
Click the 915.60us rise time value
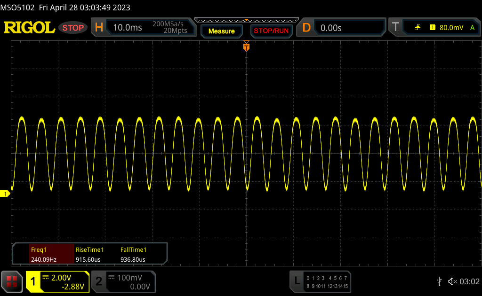pyautogui.click(x=88, y=259)
